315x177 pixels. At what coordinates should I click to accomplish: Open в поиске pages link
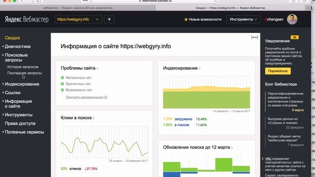tap(182, 125)
